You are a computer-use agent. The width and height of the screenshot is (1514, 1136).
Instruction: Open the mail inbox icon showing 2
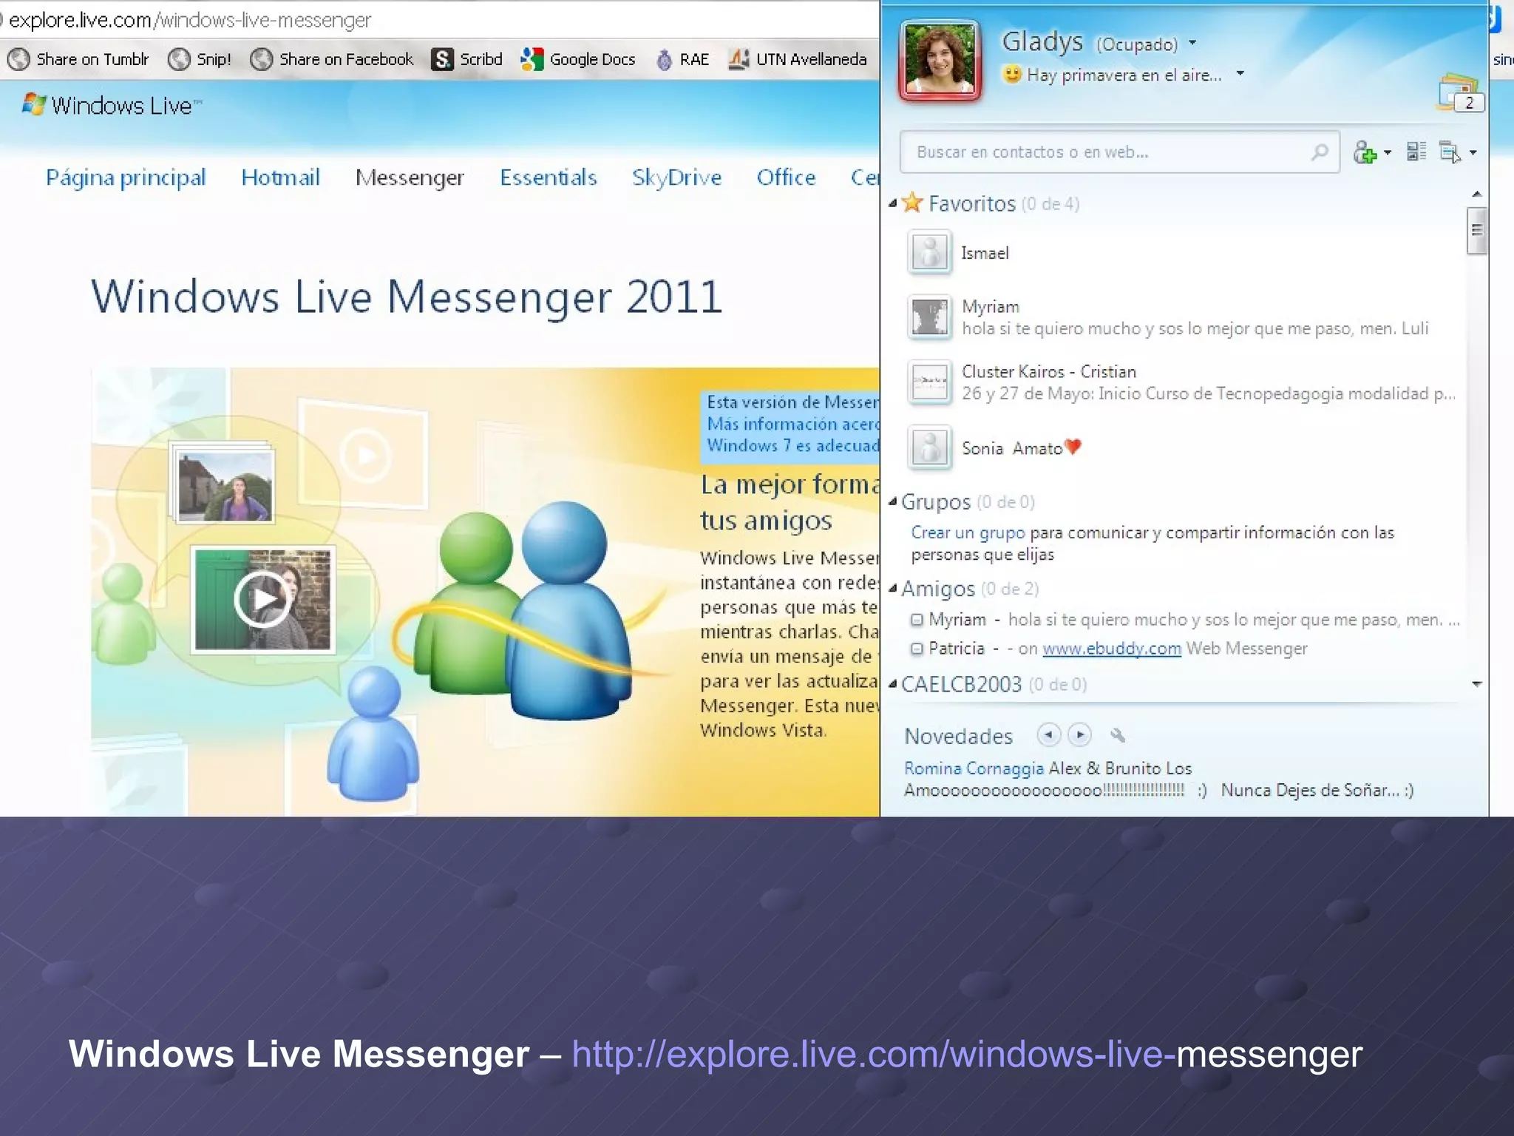[x=1460, y=93]
